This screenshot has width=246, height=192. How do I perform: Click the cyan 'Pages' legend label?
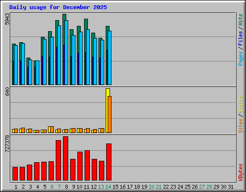click(240, 59)
